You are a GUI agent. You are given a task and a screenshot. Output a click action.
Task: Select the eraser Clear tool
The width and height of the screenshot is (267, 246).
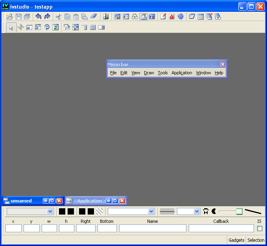[93, 17]
